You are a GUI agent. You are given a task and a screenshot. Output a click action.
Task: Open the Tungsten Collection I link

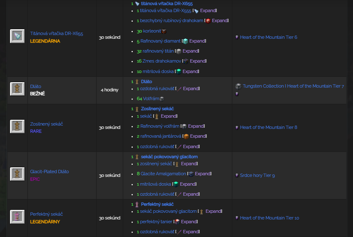[264, 86]
